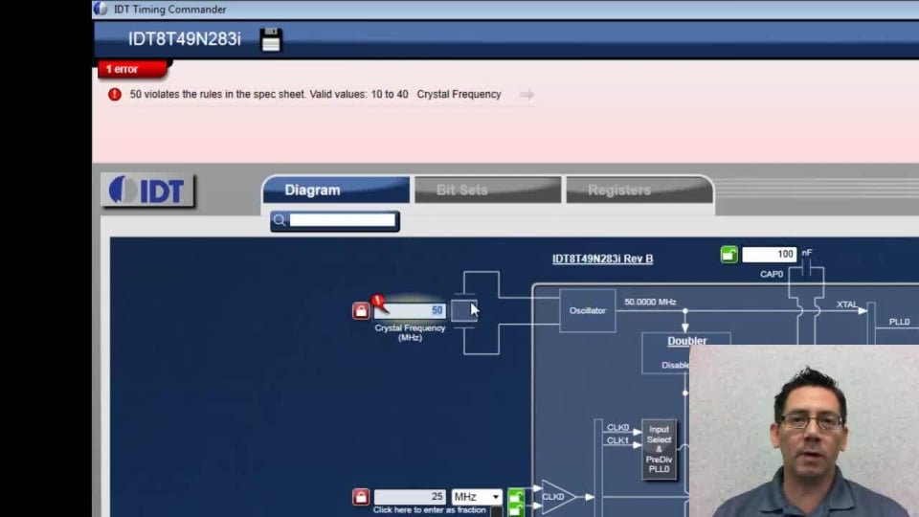Open the IDT8T49N283i Rev B link
The width and height of the screenshot is (919, 517).
pyautogui.click(x=602, y=258)
